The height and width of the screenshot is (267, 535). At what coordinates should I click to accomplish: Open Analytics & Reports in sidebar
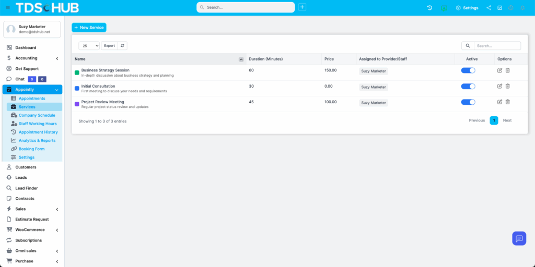(x=37, y=140)
